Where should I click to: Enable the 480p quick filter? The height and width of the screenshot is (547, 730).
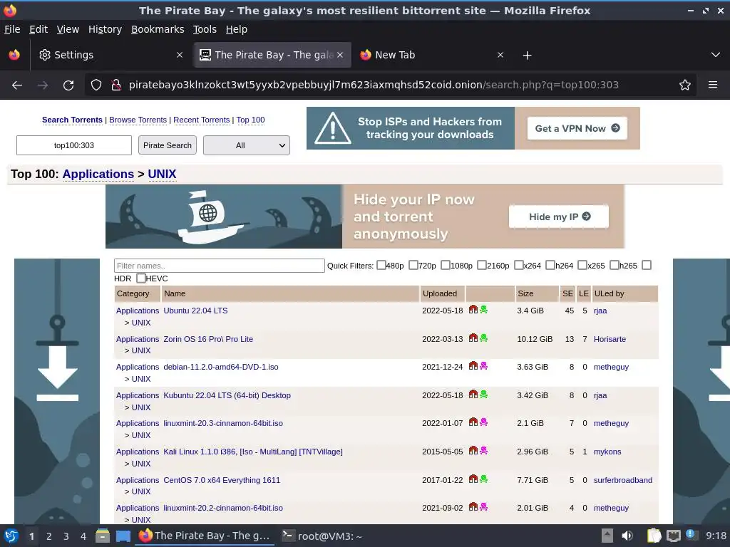[381, 265]
